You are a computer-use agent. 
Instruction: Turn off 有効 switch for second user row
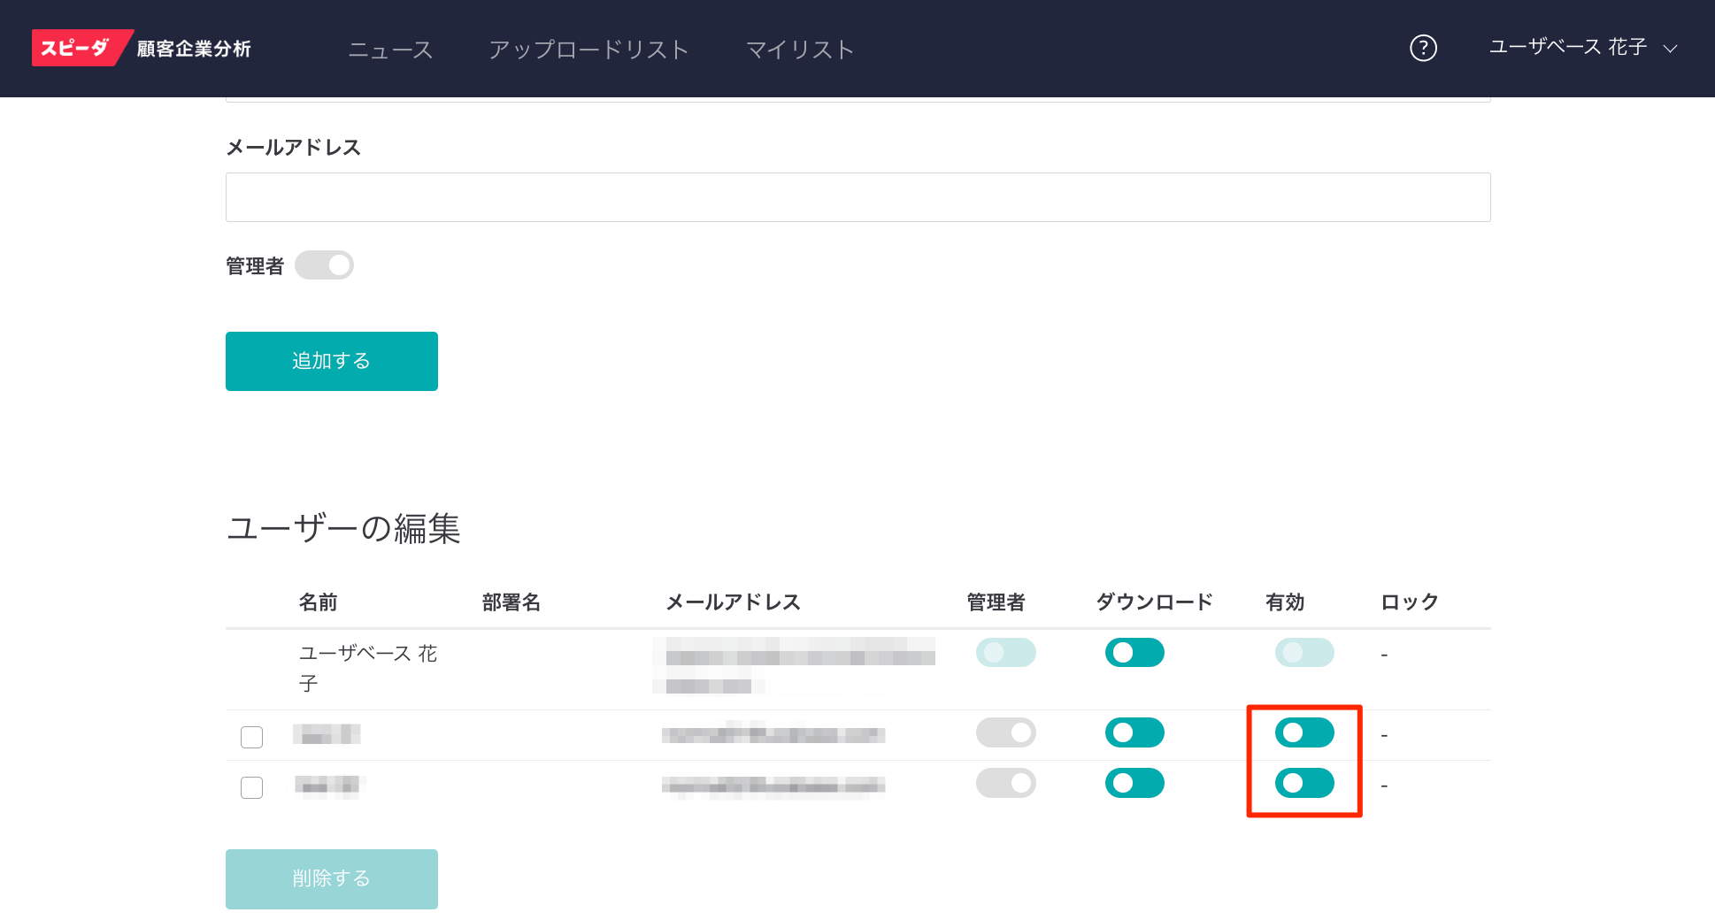(x=1304, y=732)
